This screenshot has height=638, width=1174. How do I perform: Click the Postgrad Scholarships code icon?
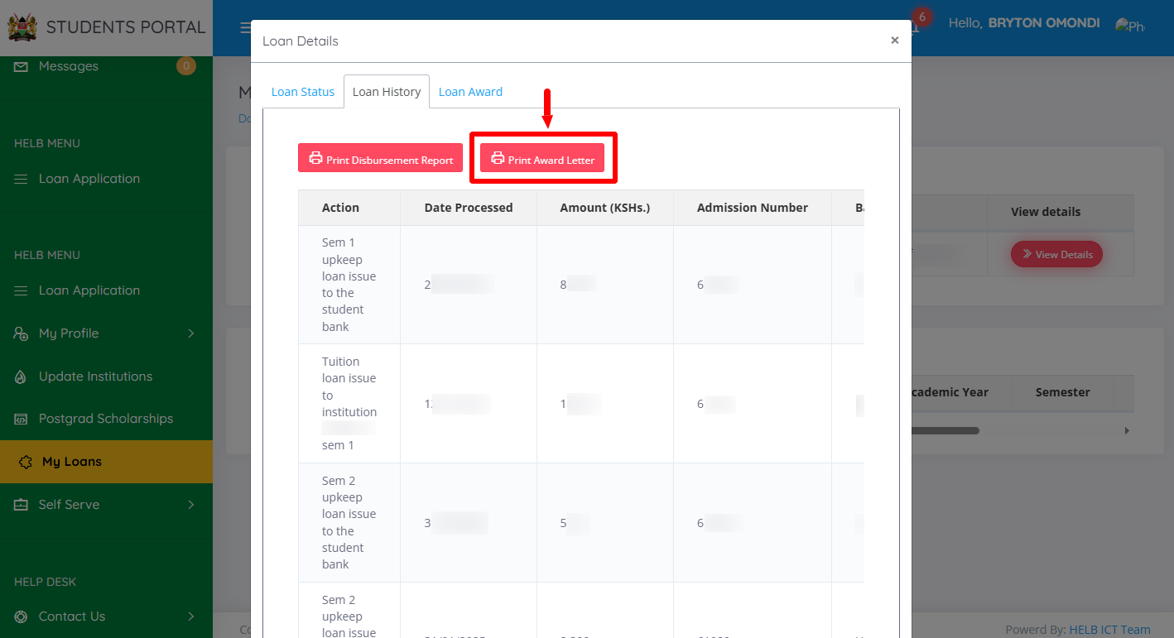pos(21,419)
